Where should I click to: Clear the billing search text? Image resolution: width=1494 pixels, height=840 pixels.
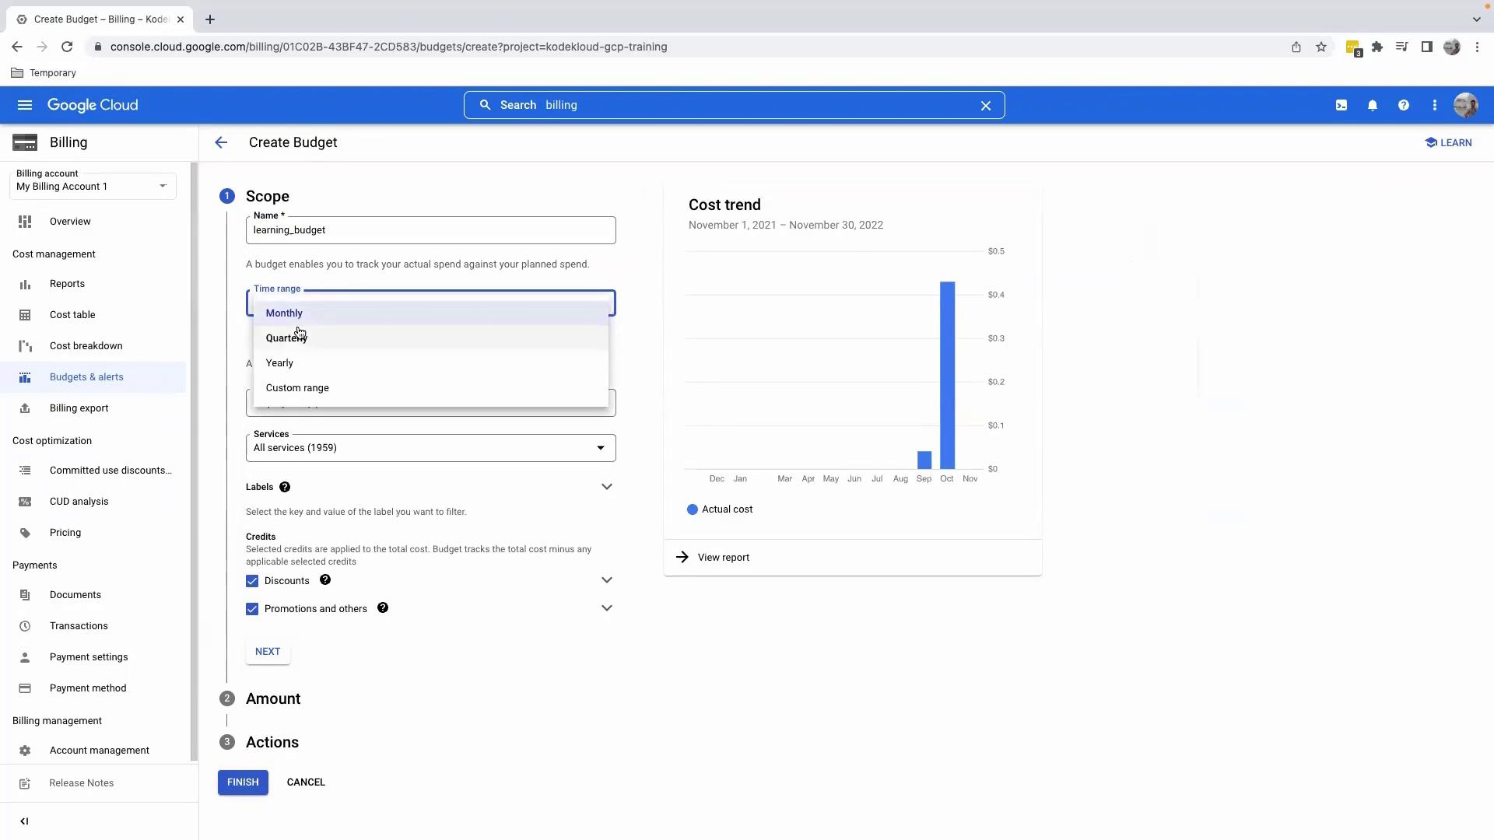986,106
